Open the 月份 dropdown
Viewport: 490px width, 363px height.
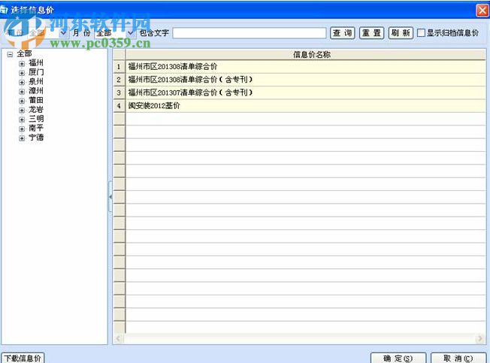click(x=131, y=33)
